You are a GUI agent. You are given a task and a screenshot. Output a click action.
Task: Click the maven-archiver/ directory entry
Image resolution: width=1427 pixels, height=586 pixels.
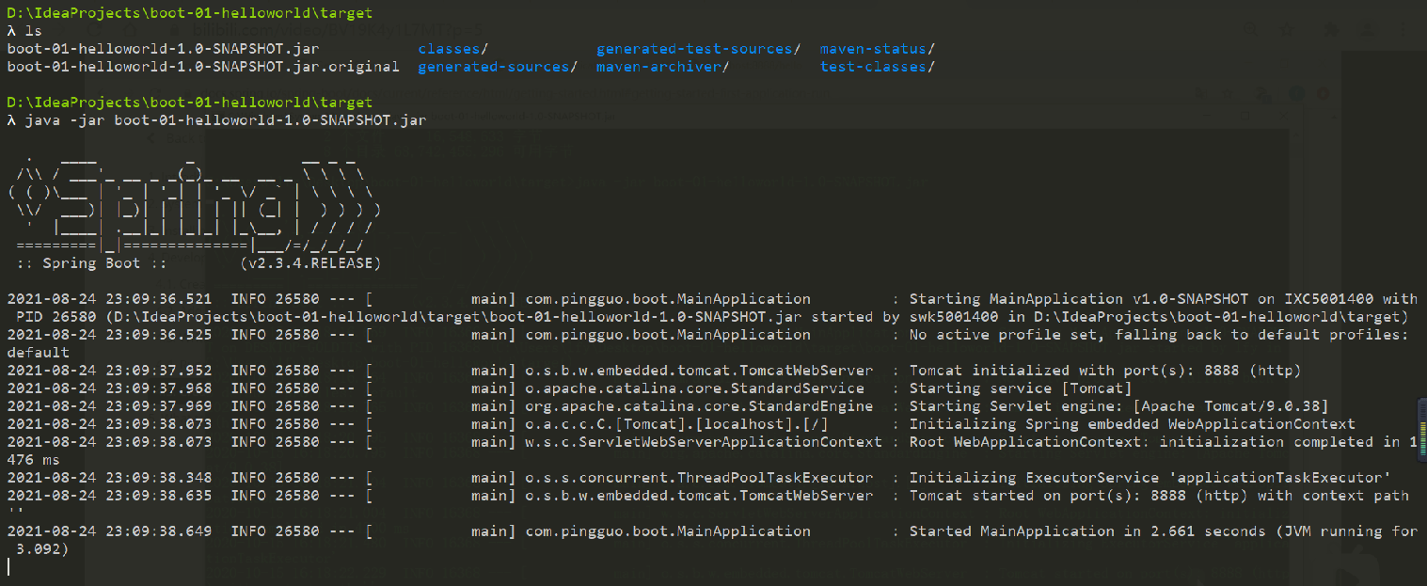click(662, 67)
